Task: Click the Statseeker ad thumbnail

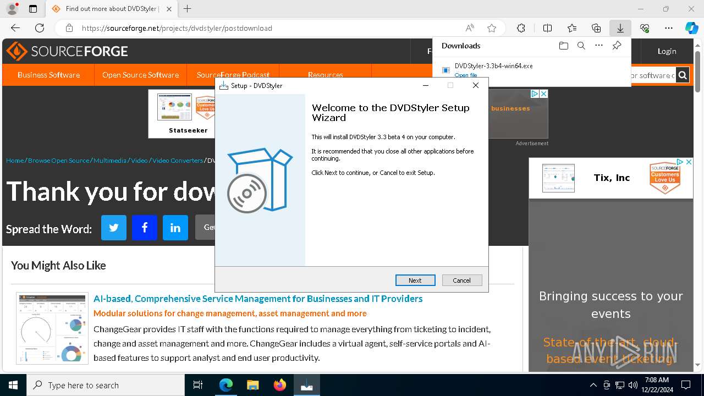Action: click(x=175, y=107)
